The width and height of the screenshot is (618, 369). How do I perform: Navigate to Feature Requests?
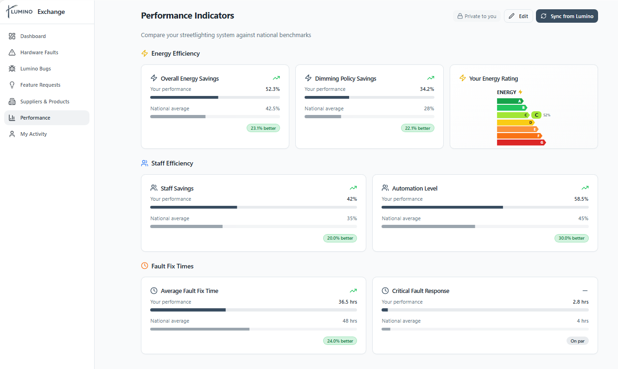click(x=47, y=85)
